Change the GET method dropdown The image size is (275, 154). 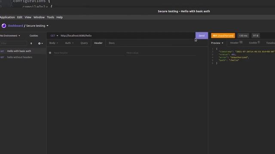(x=54, y=36)
